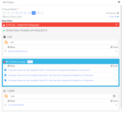The image size is (123, 113).
Task: Check the getFormsByResource API checkbox
Action: [5, 51]
